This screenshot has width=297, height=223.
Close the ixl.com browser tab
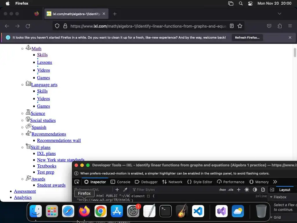(104, 14)
